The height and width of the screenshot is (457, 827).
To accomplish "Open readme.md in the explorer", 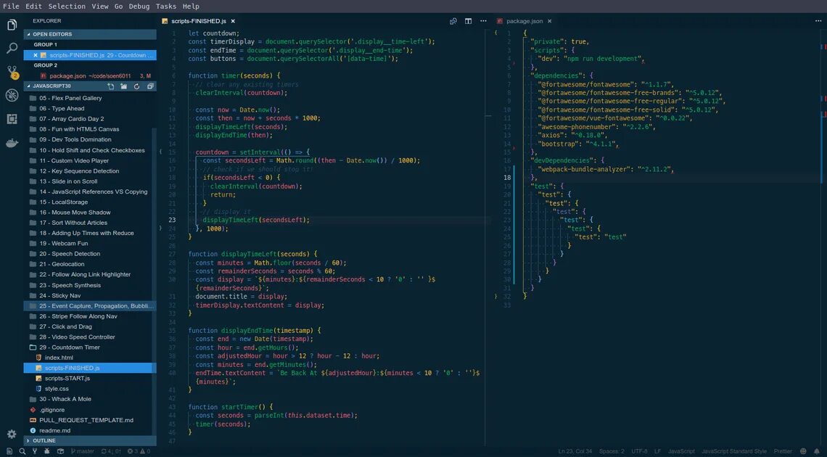I will (90, 431).
